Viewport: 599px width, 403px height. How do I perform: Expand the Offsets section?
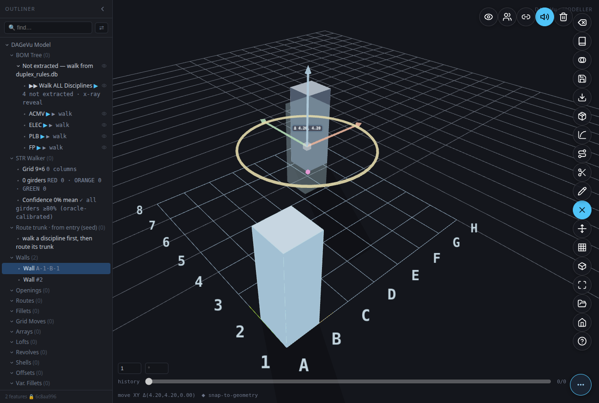tap(12, 373)
